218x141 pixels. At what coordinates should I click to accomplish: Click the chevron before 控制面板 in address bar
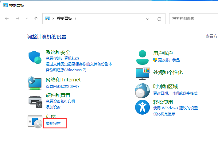[x=53, y=19]
